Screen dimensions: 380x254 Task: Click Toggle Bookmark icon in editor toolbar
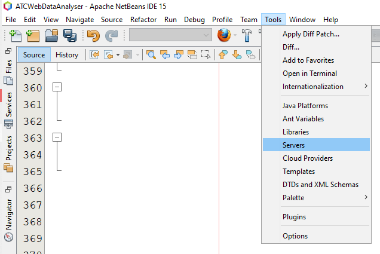click(x=250, y=55)
